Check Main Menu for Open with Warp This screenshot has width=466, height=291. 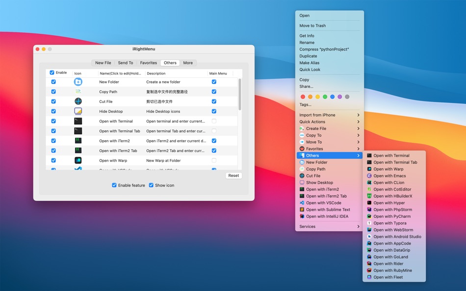pyautogui.click(x=214, y=160)
